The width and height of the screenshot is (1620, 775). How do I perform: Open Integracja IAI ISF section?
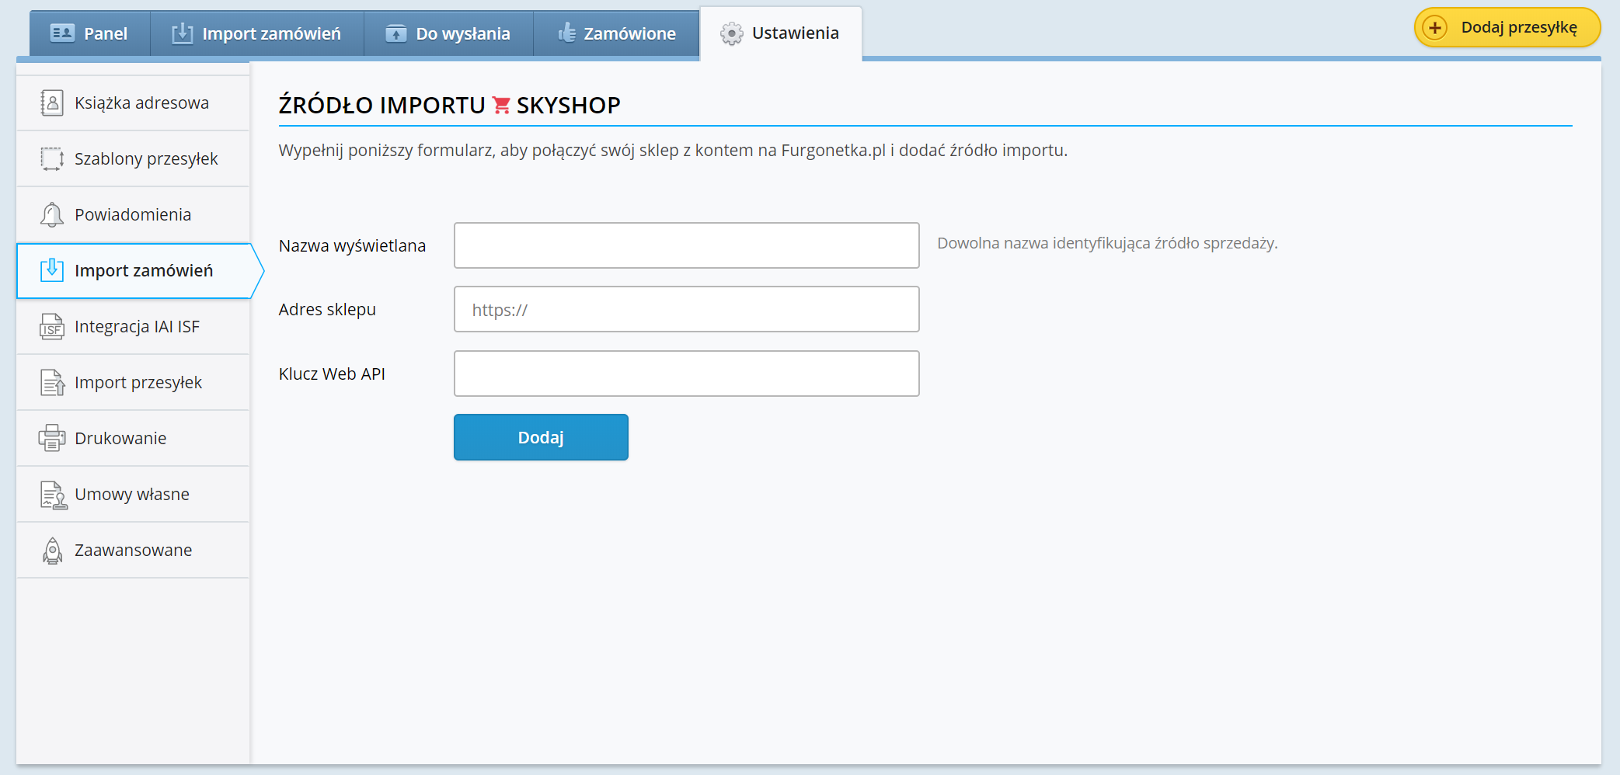133,326
